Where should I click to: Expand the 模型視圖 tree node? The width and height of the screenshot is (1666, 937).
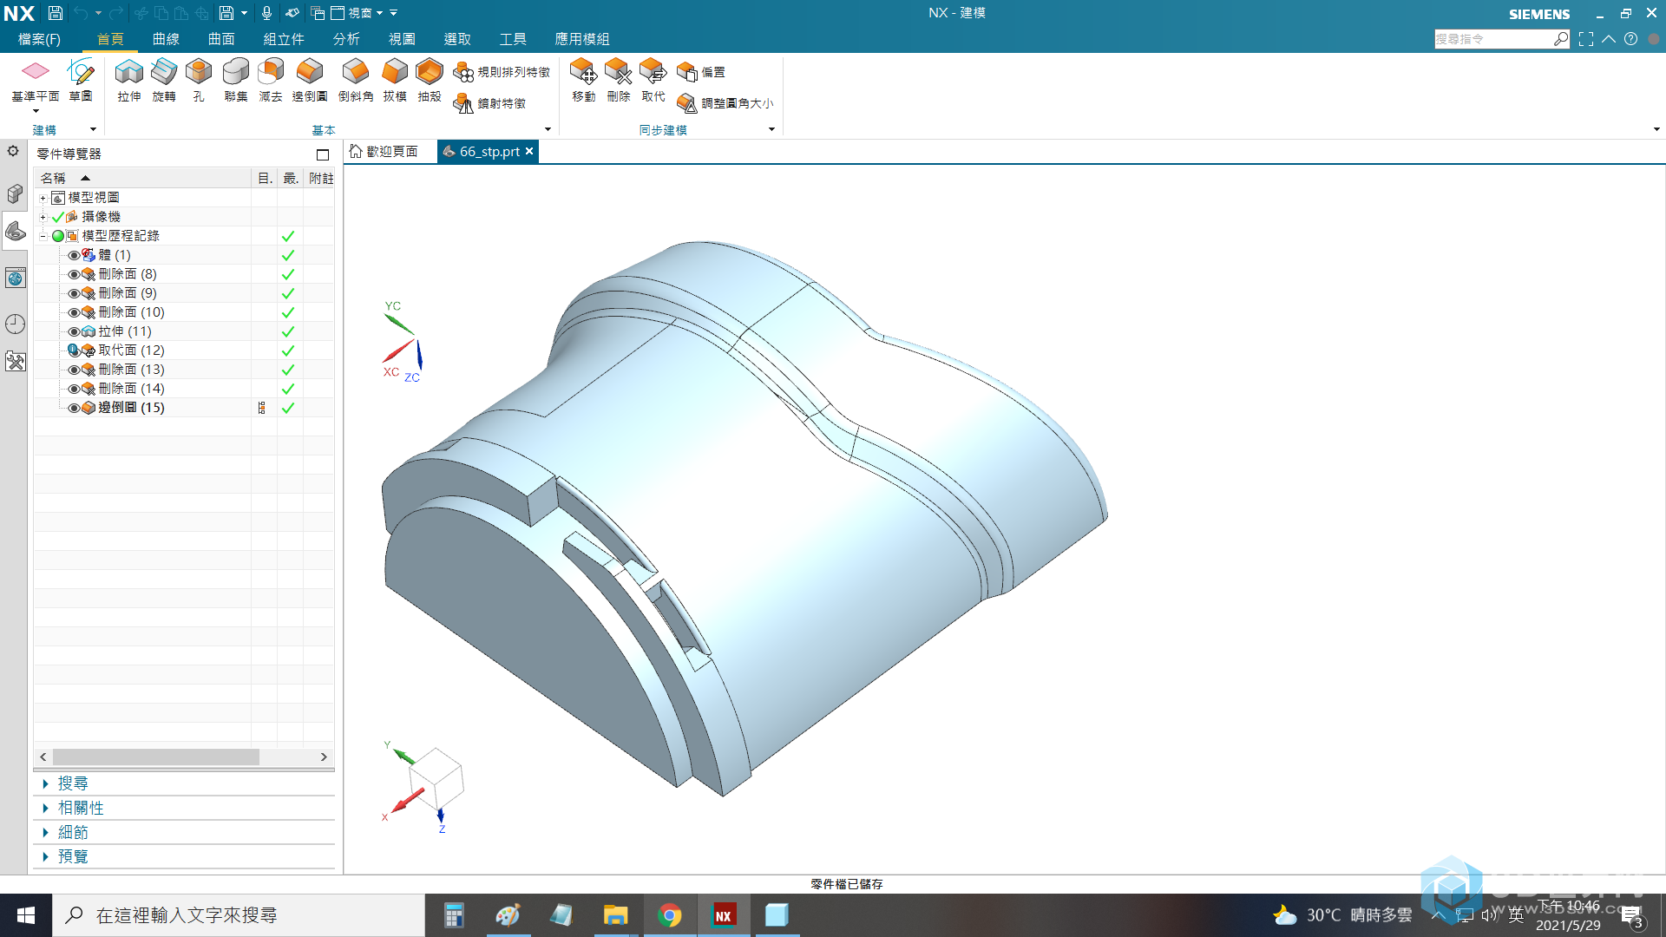click(x=43, y=198)
